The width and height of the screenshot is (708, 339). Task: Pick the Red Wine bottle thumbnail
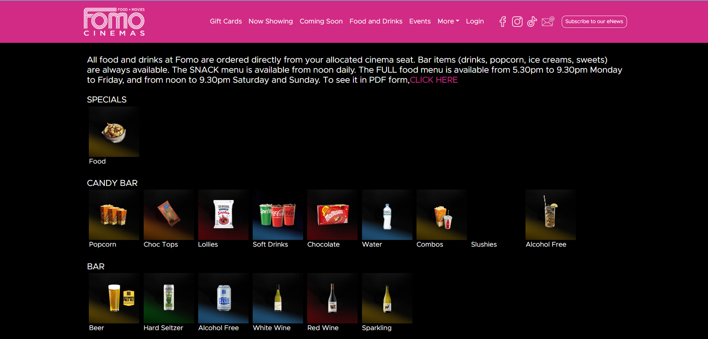(x=332, y=298)
